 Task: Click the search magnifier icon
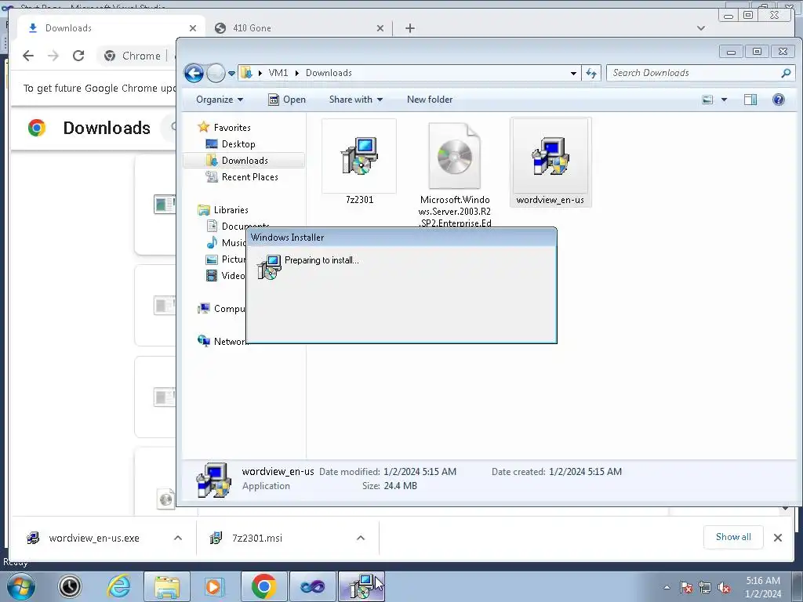(x=786, y=73)
